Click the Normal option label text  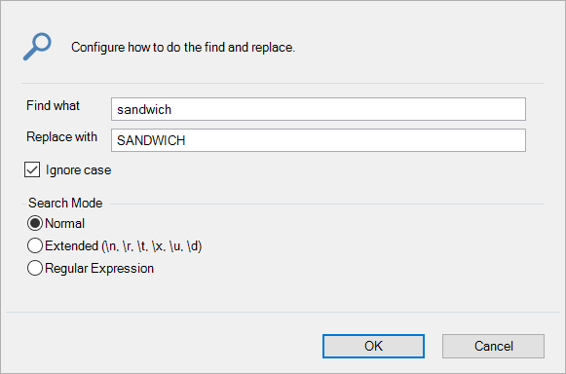click(64, 223)
